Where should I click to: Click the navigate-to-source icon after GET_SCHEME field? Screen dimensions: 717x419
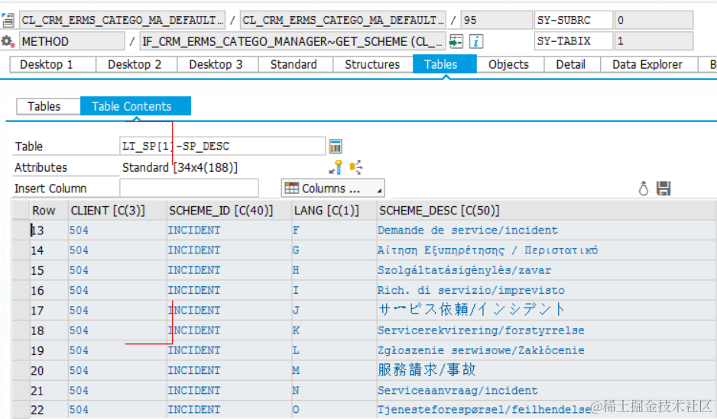click(456, 41)
